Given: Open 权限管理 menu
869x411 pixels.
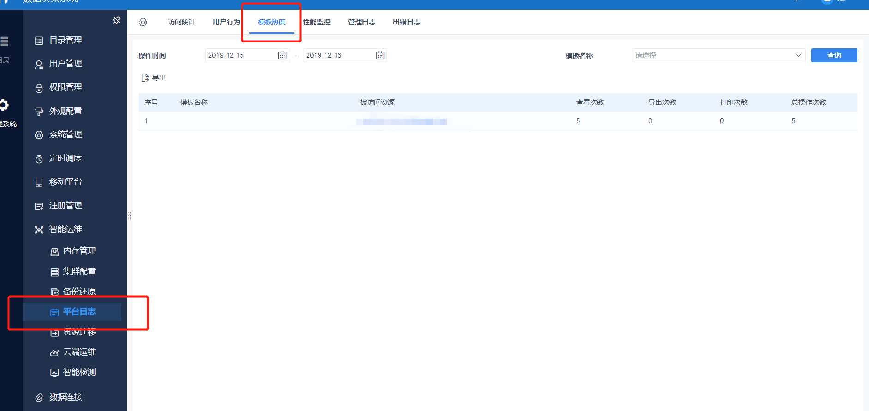Looking at the screenshot, I should click(x=66, y=87).
